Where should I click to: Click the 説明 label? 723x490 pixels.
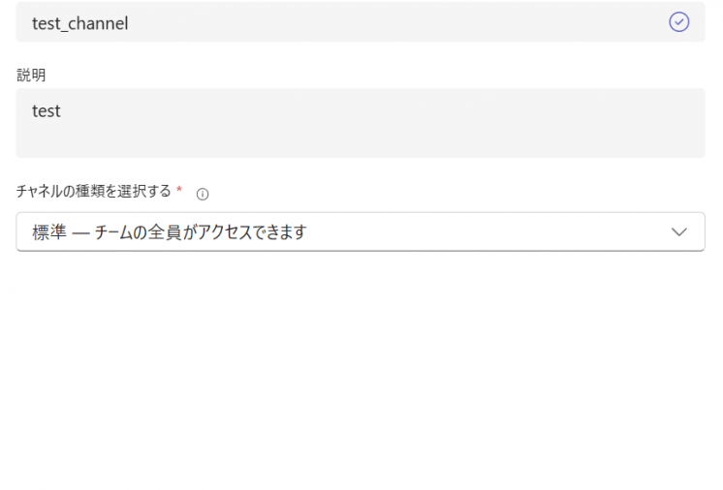31,75
